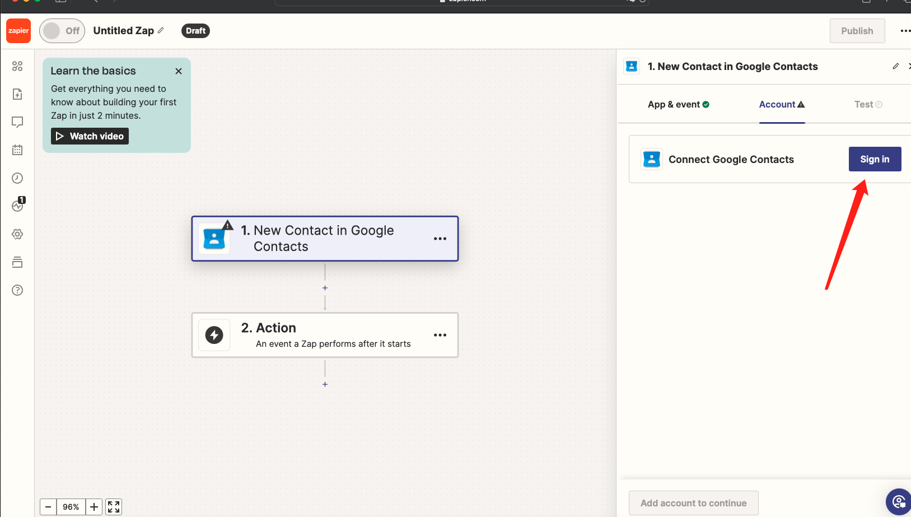Screen dimensions: 911x517
Task: Open the apps grid icon in sidebar
Action: (x=17, y=66)
